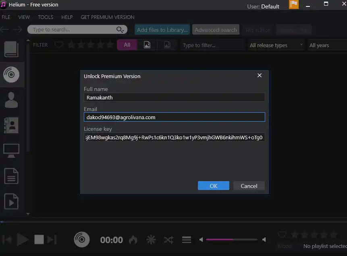This screenshot has height=256, width=347.
Task: Click the search magnifier icon
Action: pyautogui.click(x=119, y=30)
